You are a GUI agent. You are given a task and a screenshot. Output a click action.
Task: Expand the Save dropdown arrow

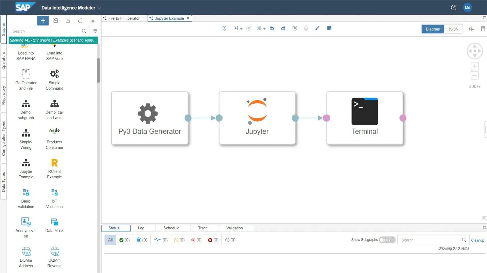pos(264,29)
